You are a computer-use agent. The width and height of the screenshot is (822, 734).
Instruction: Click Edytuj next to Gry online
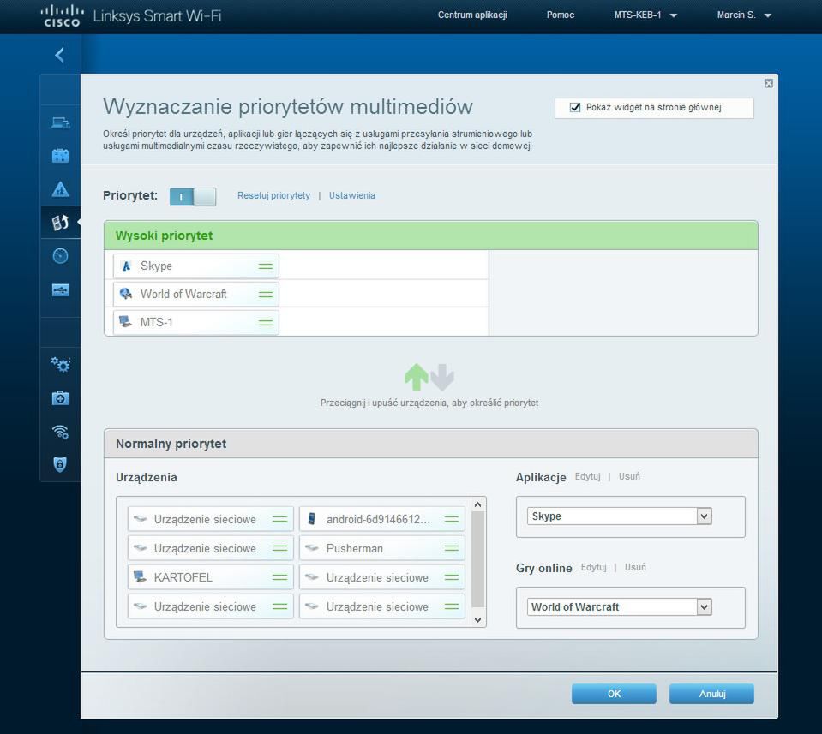coord(593,567)
